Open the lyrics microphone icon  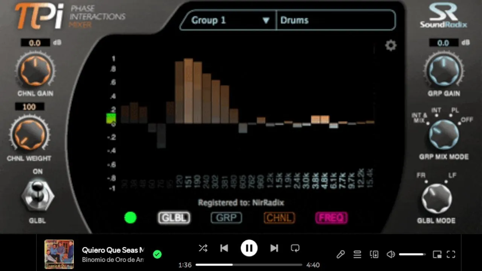(340, 254)
